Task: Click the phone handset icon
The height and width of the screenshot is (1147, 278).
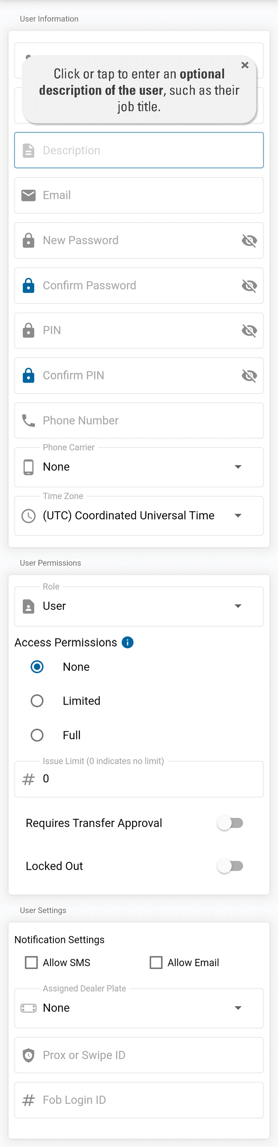Action: (28, 420)
